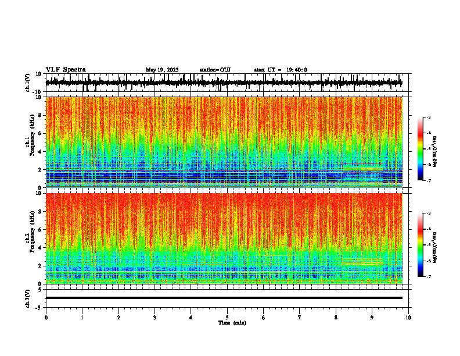Click the time axis tick label "8"
The width and height of the screenshot is (460, 356).
[x=336, y=318]
